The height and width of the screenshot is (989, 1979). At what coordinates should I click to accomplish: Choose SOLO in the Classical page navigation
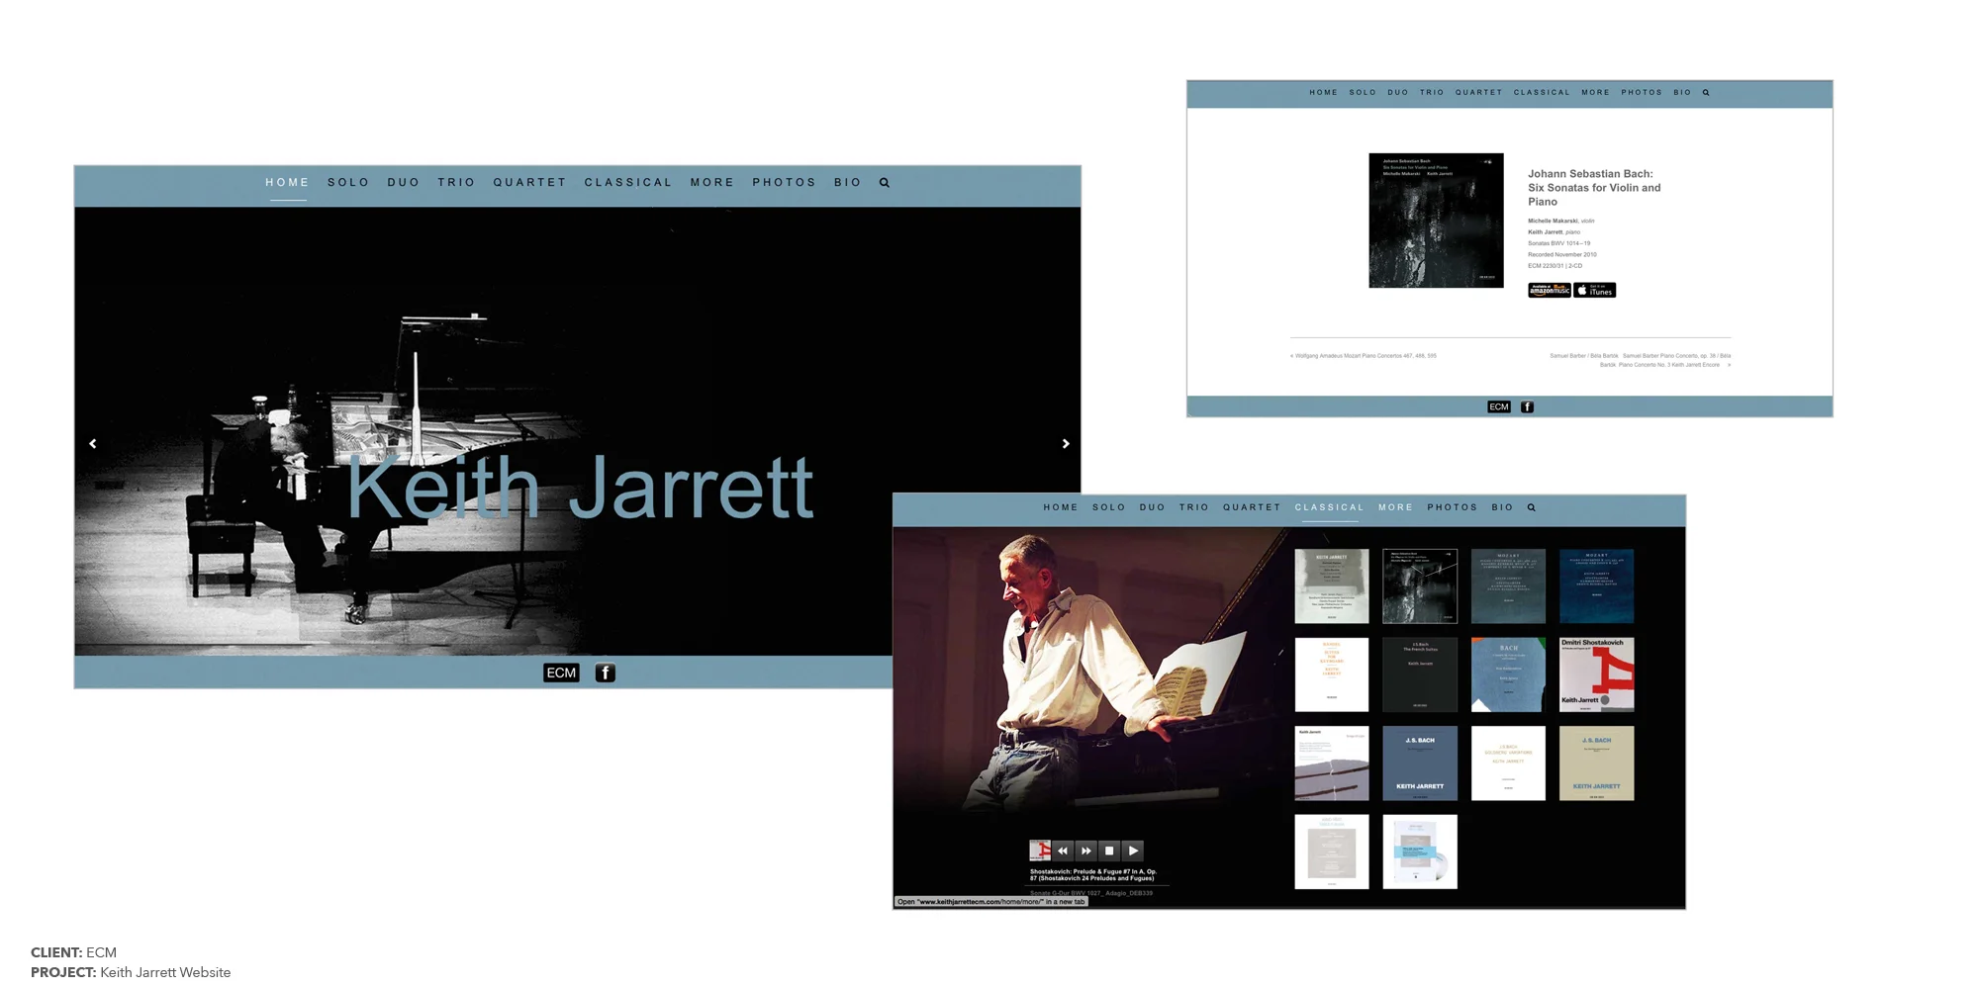1109,507
